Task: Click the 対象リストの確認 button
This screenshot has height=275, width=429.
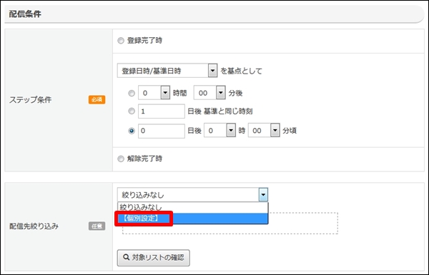Action: point(154,258)
